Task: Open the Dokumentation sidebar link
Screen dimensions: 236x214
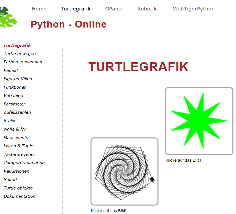Action: [20, 196]
